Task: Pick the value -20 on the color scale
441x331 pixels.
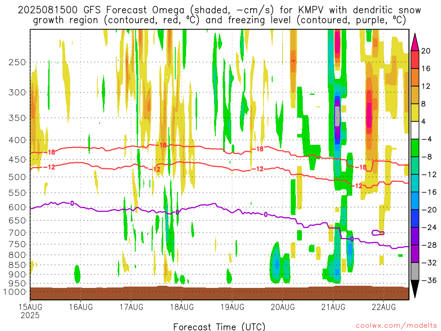Action: 429,210
